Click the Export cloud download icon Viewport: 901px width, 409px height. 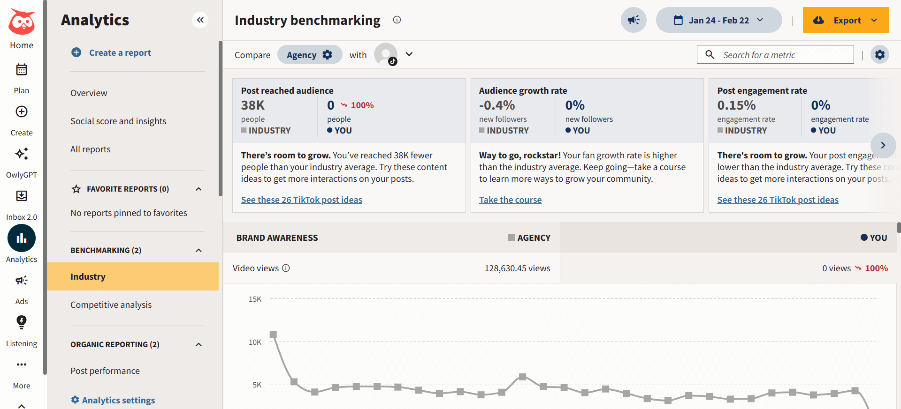tap(818, 20)
